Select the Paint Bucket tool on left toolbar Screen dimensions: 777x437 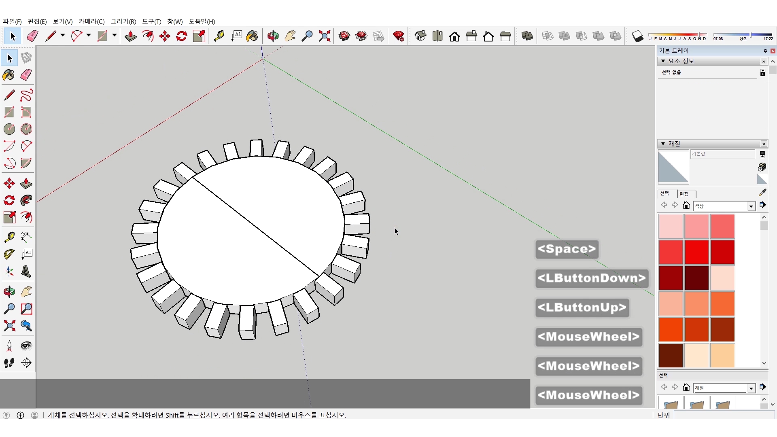(x=9, y=75)
